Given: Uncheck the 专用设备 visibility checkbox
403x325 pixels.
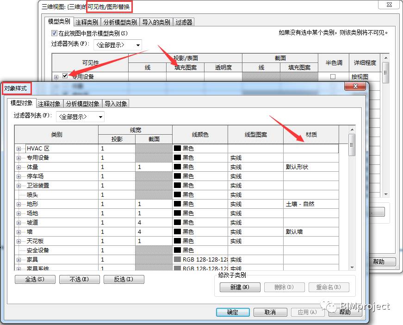Looking at the screenshot, I should (x=65, y=76).
